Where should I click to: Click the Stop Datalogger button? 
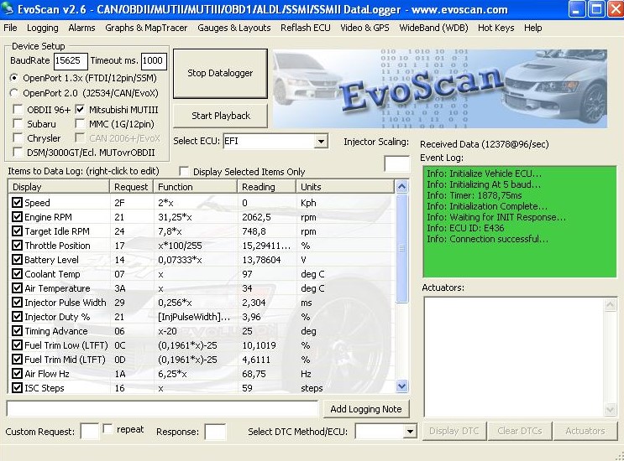click(220, 74)
